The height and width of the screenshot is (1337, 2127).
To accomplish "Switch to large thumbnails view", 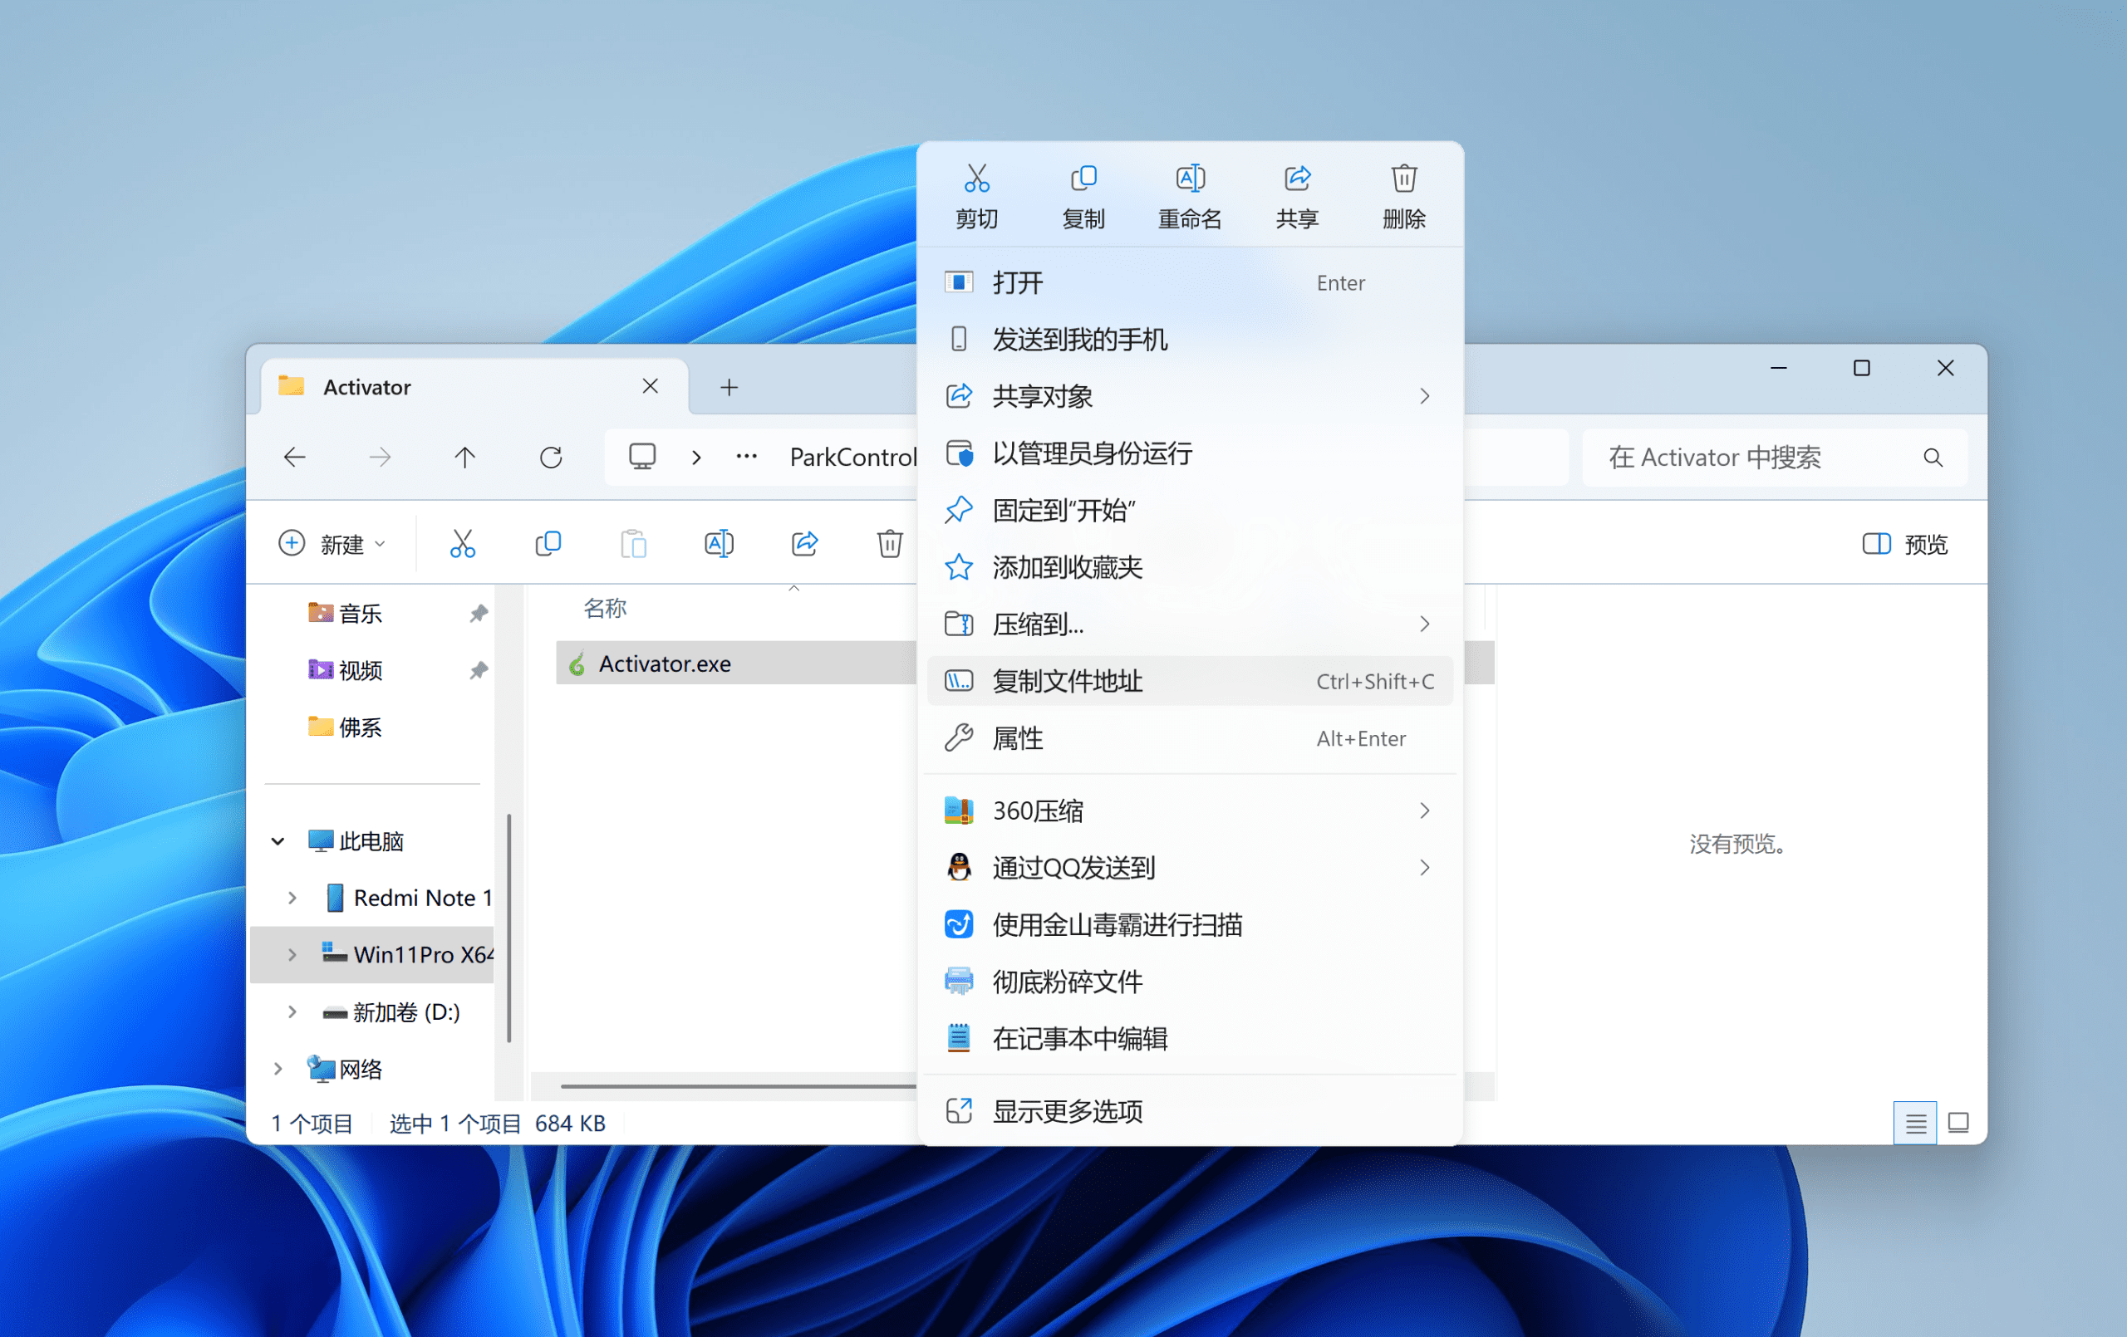I will click(1958, 1123).
